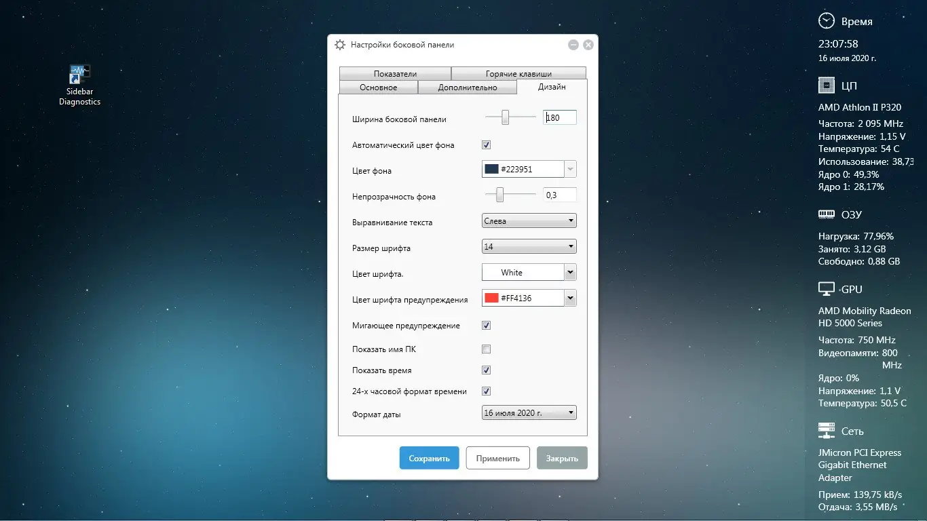Click the Свободно: 0,88 GB reading
The height and width of the screenshot is (521, 927).
(x=859, y=261)
